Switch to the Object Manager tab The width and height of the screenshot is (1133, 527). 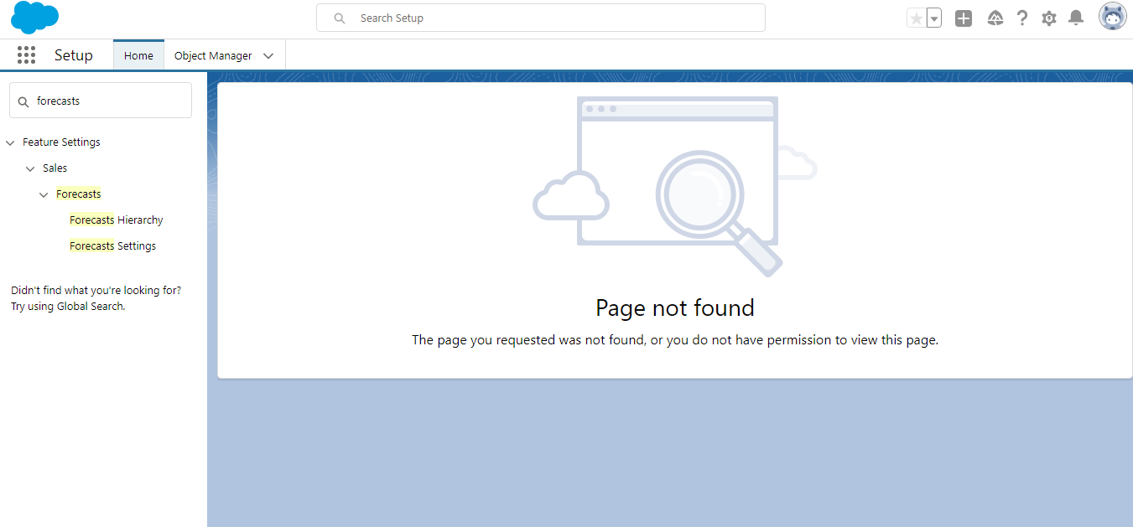pyautogui.click(x=212, y=54)
